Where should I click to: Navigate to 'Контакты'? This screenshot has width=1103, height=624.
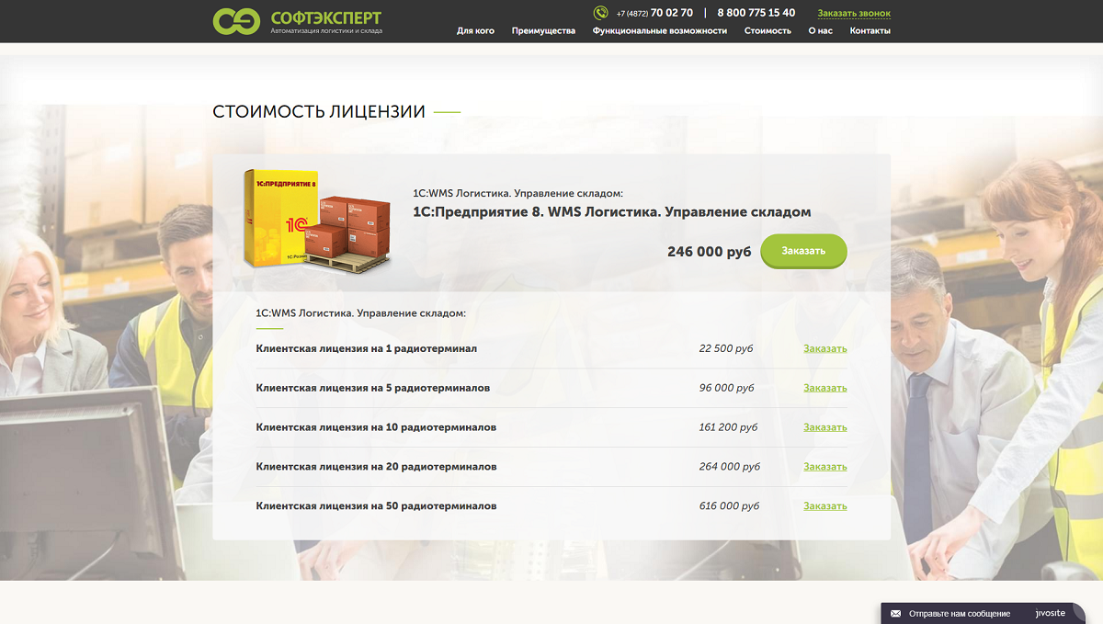870,31
